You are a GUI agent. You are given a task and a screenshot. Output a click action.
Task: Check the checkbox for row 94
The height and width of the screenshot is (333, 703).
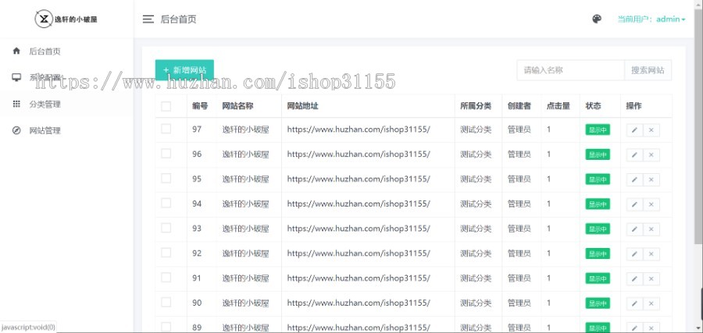point(166,204)
